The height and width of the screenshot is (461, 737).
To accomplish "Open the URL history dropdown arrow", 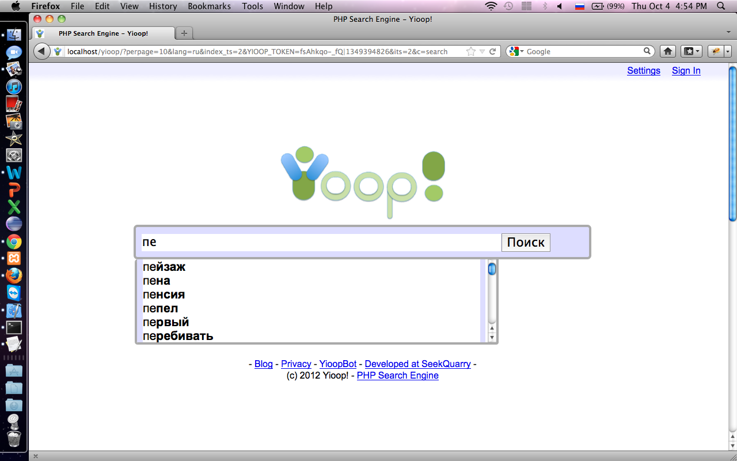I will (x=483, y=51).
